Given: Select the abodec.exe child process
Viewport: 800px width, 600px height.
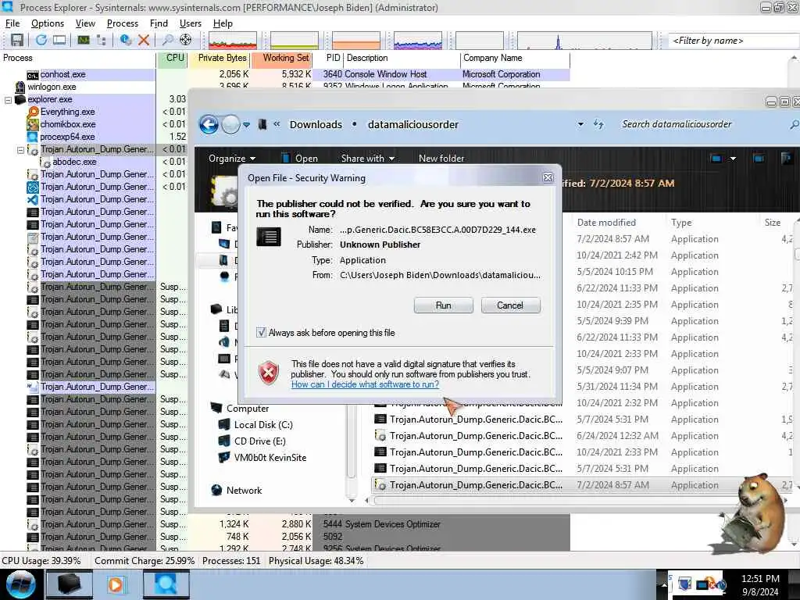Looking at the screenshot, I should click(74, 162).
